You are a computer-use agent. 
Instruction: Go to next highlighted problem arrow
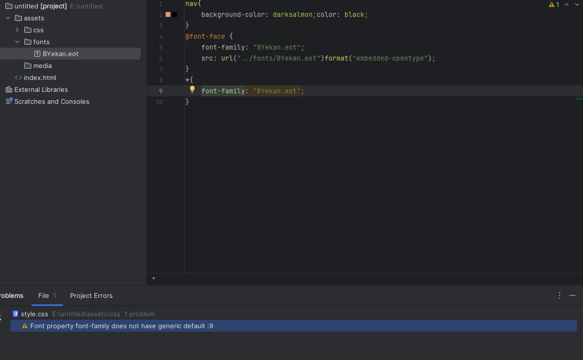click(577, 4)
